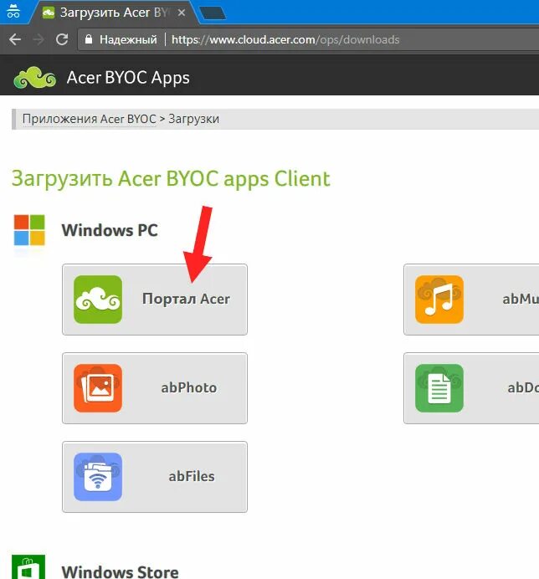Click the abPhoto orange picture icon
The image size is (539, 579).
click(x=98, y=388)
